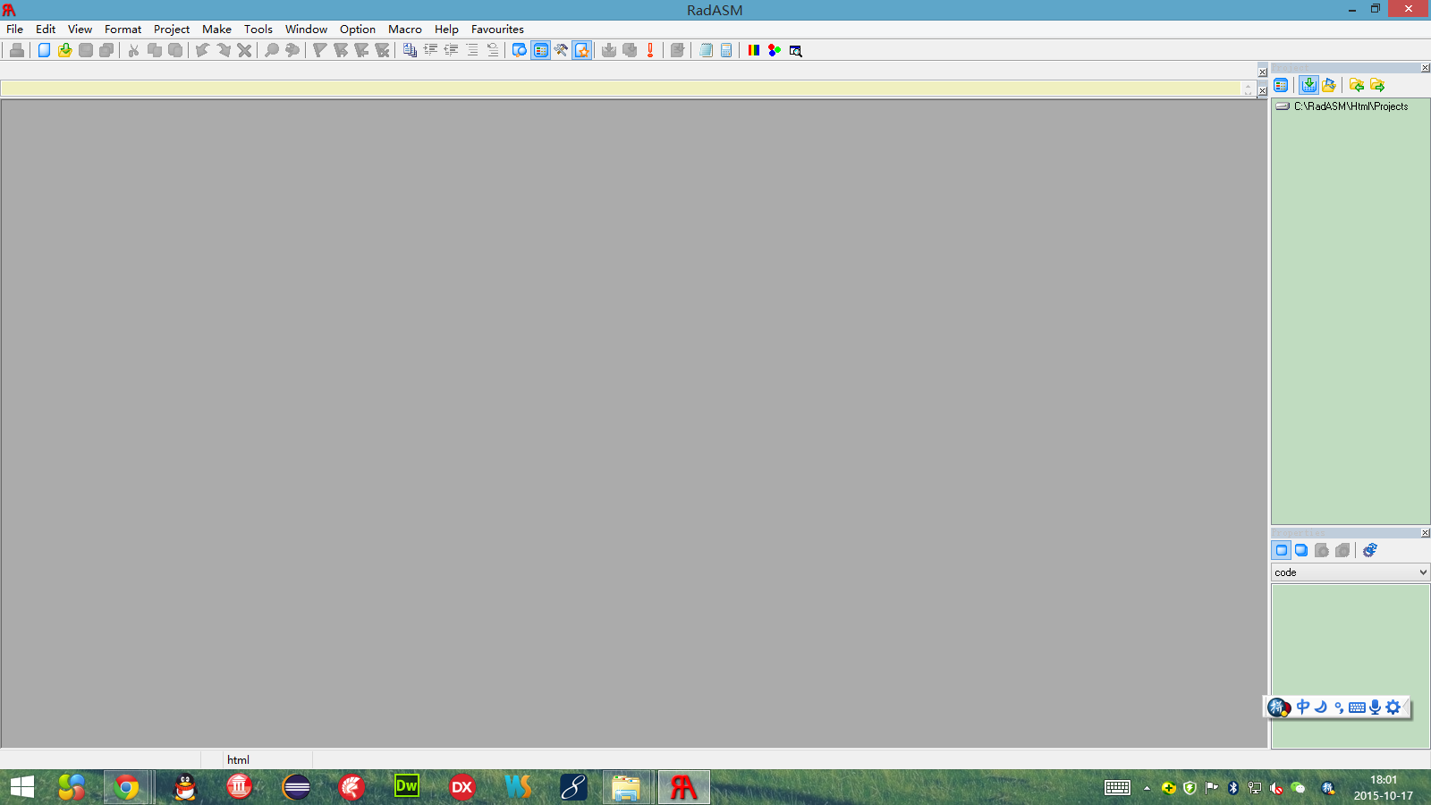
Task: Toggle the first Properties panel view button
Action: point(1281,550)
